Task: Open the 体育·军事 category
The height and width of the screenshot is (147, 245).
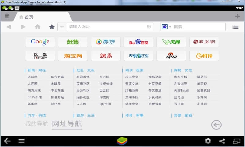Action: tap(134, 115)
